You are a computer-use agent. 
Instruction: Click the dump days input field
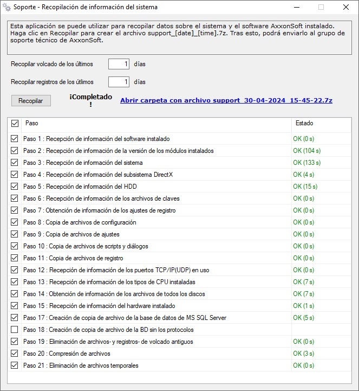(x=119, y=64)
